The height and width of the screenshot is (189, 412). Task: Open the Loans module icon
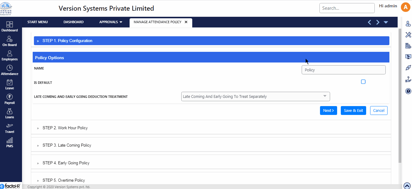(9, 113)
